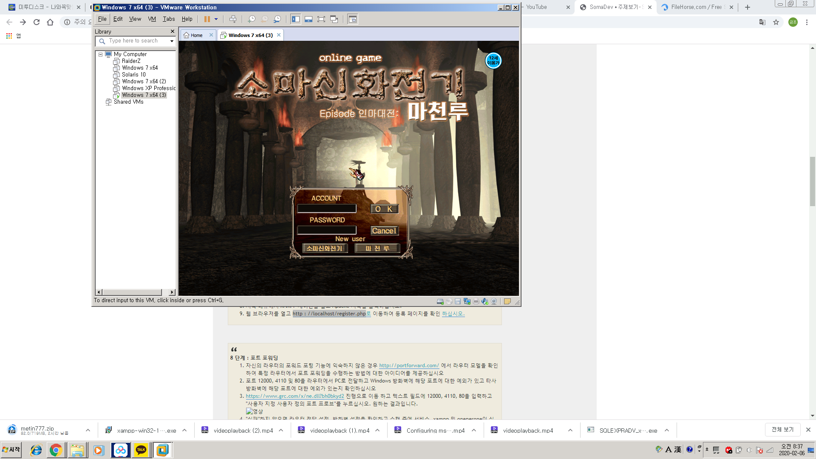Toggle the Library panel visibility
This screenshot has width=816, height=459.
click(295, 19)
